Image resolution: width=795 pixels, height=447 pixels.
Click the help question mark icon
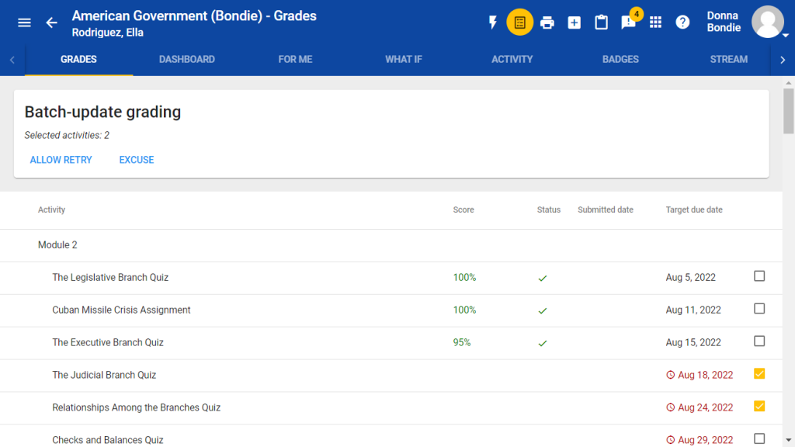[682, 23]
